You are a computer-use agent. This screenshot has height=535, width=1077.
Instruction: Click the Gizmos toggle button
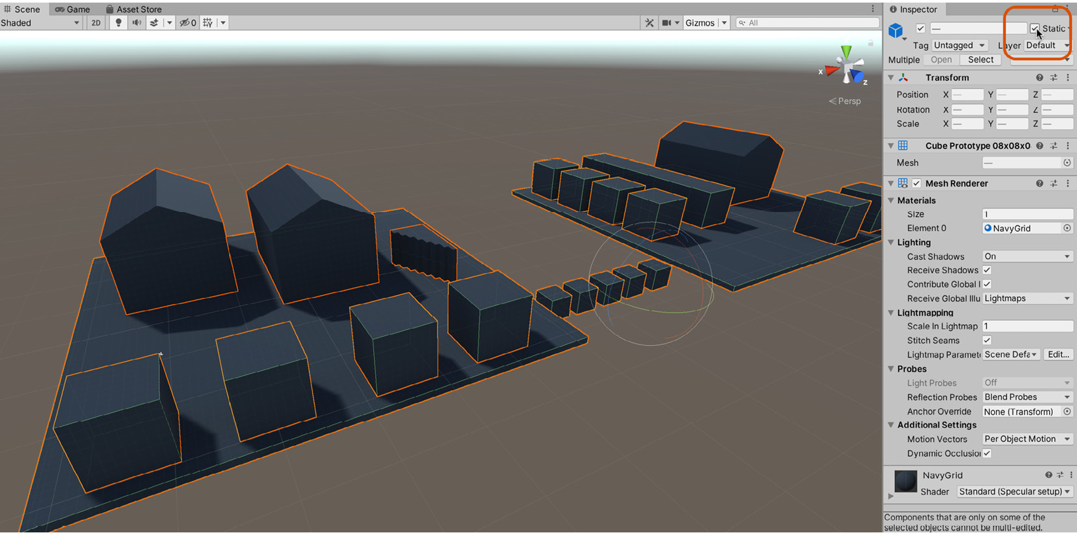point(700,23)
